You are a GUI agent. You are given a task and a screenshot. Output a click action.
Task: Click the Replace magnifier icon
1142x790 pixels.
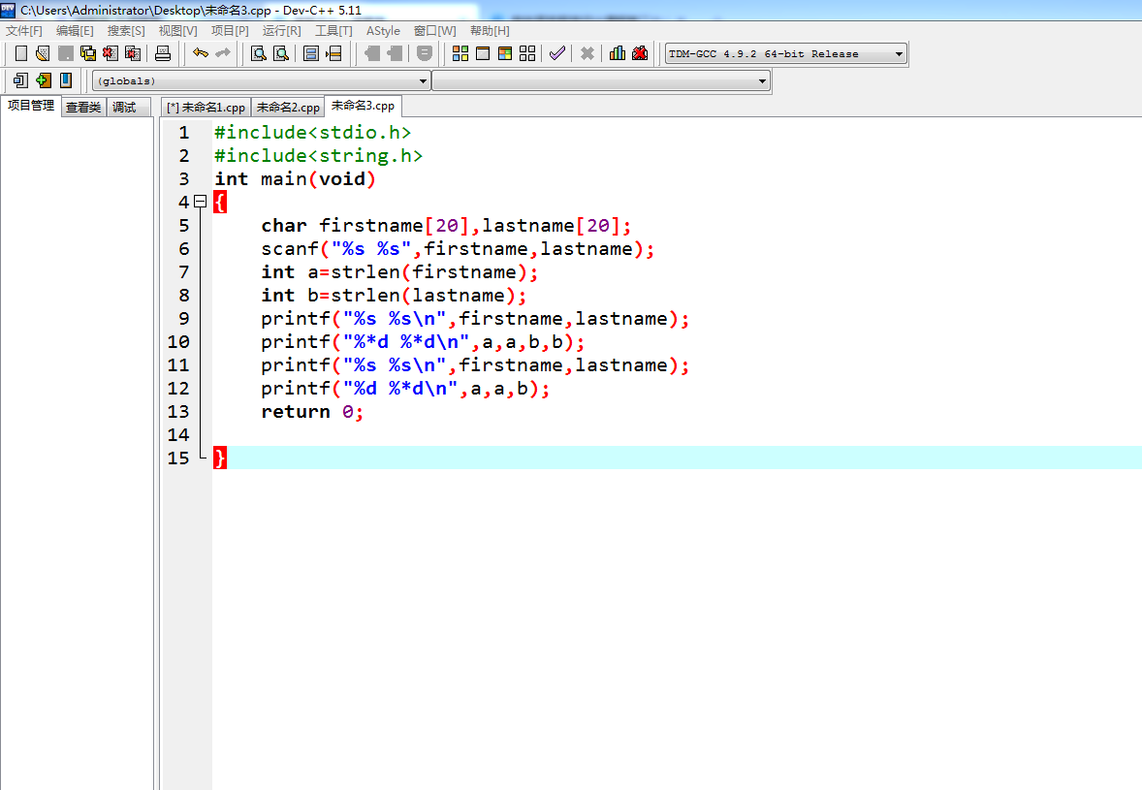pyautogui.click(x=281, y=53)
